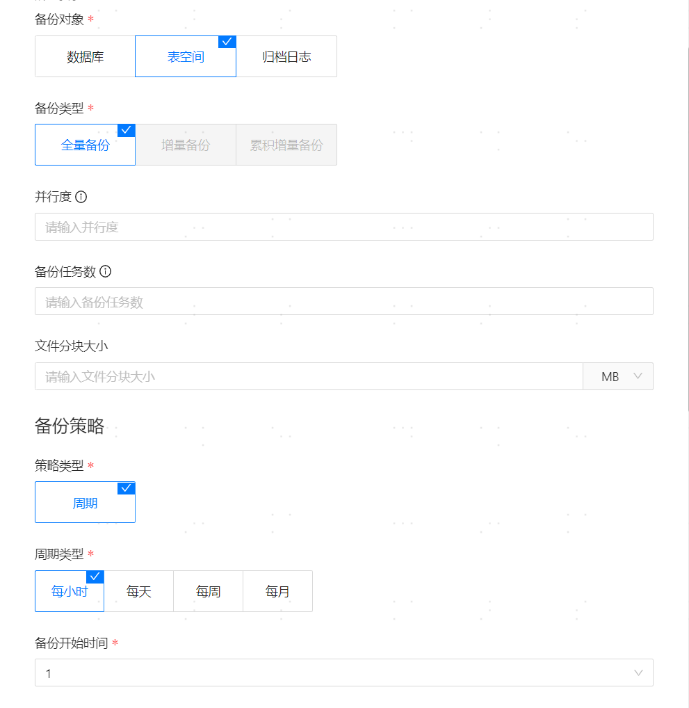
Task: Click the 增量备份 backup type option
Action: coord(186,145)
